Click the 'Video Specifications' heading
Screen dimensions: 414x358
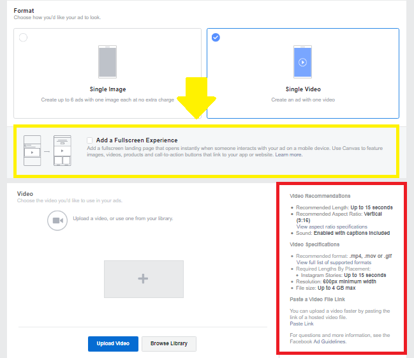314,244
